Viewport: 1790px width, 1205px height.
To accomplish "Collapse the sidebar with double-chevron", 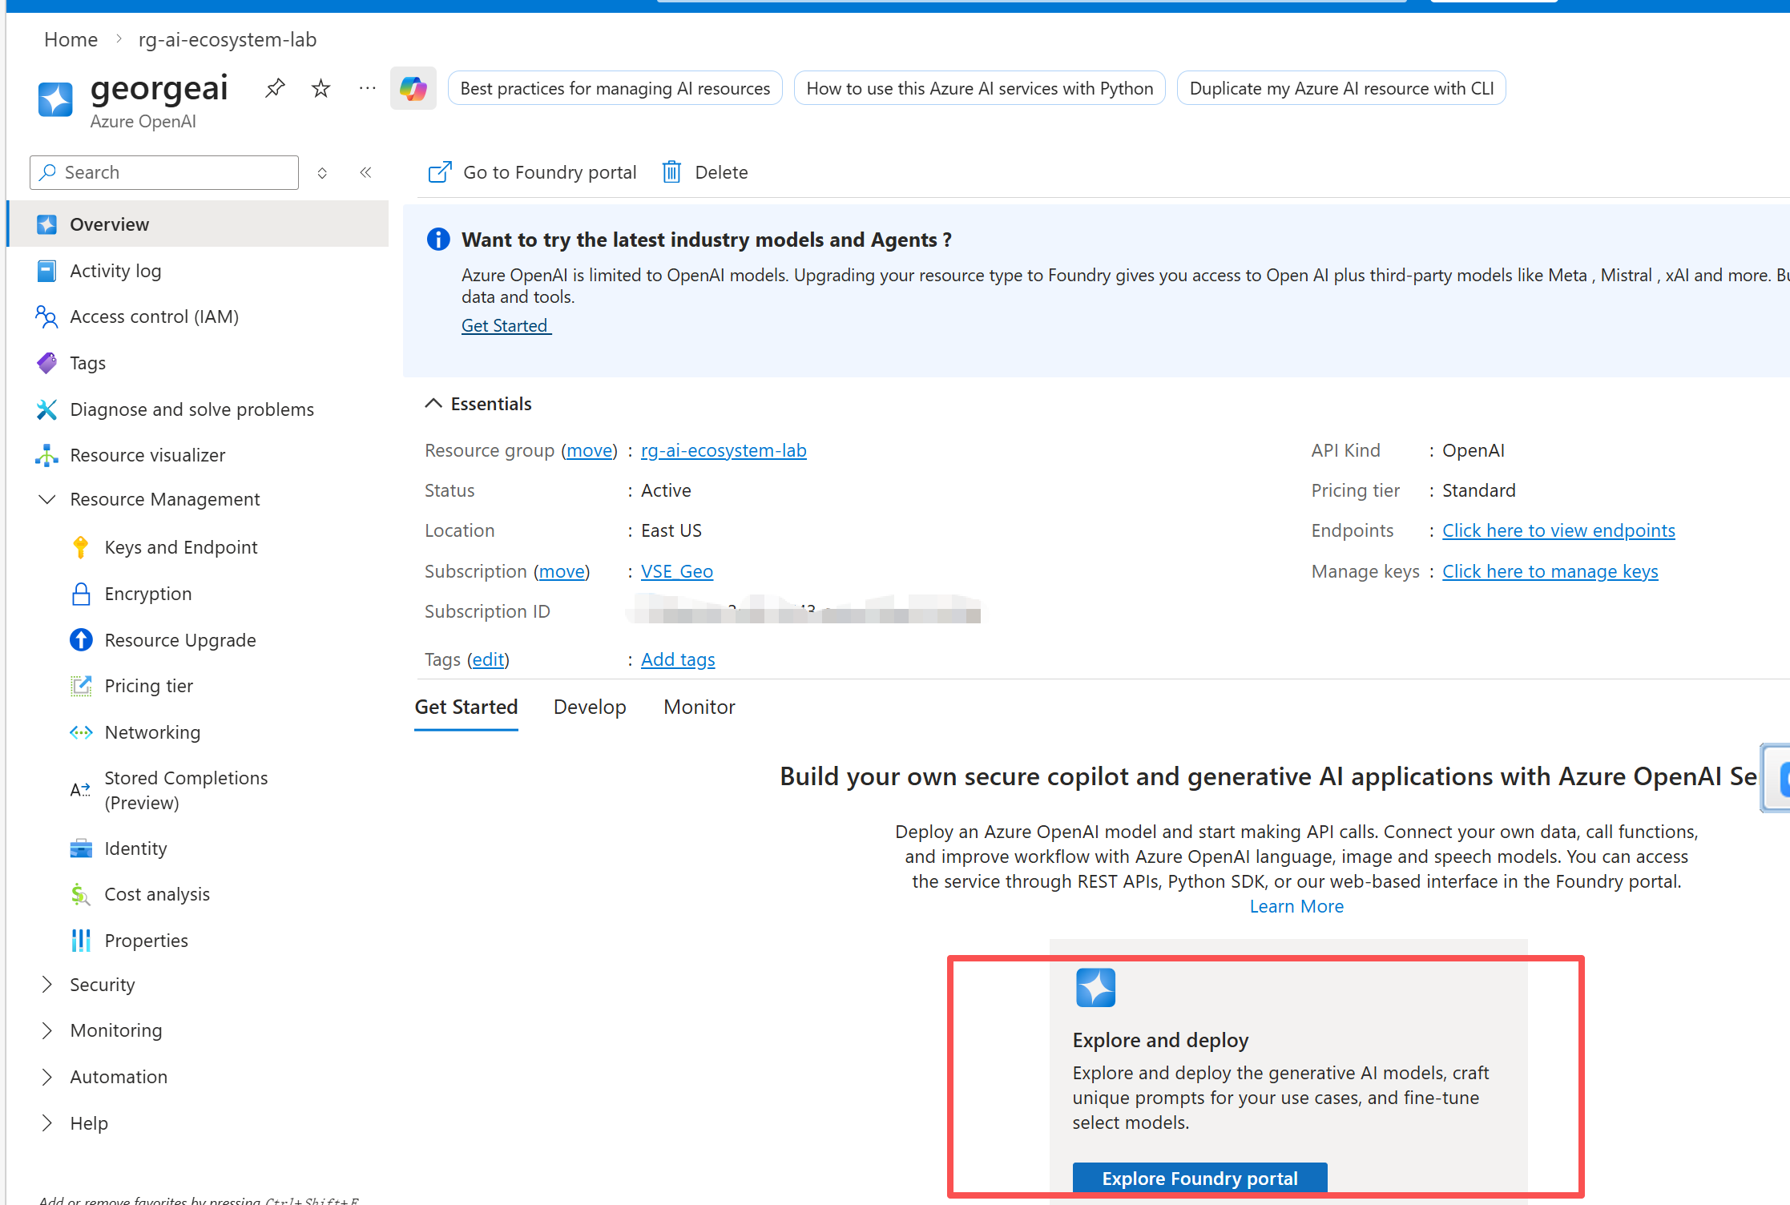I will [x=365, y=172].
